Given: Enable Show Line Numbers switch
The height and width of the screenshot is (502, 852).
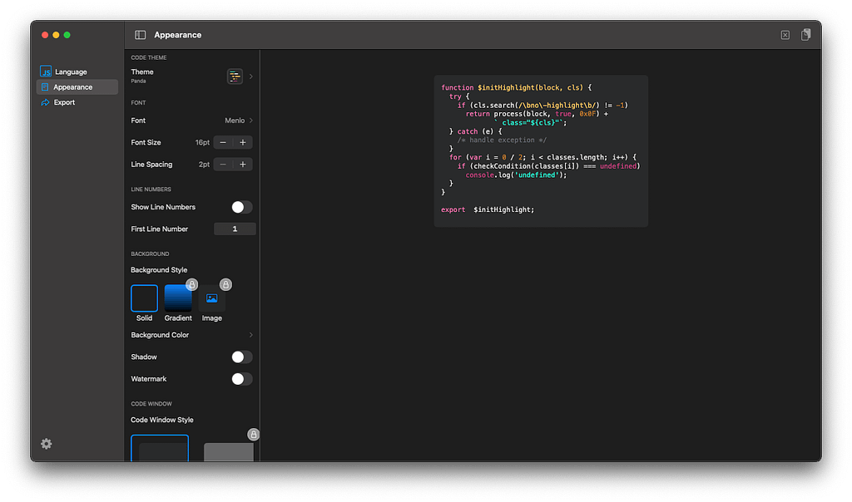Looking at the screenshot, I should coord(242,207).
